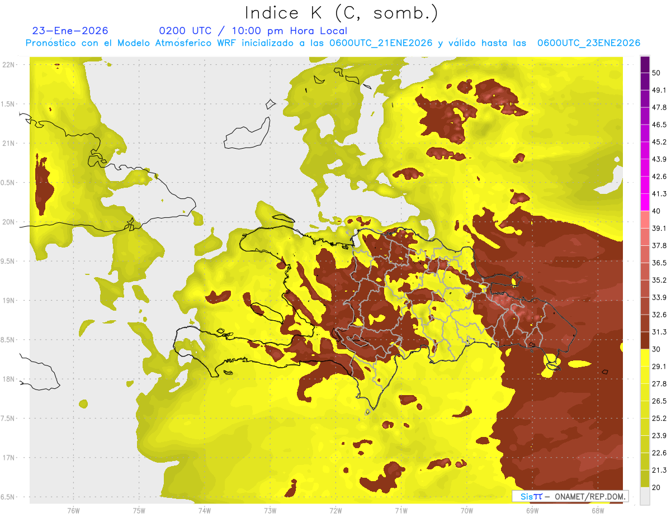Select the legend value "26.5"

pos(659,401)
